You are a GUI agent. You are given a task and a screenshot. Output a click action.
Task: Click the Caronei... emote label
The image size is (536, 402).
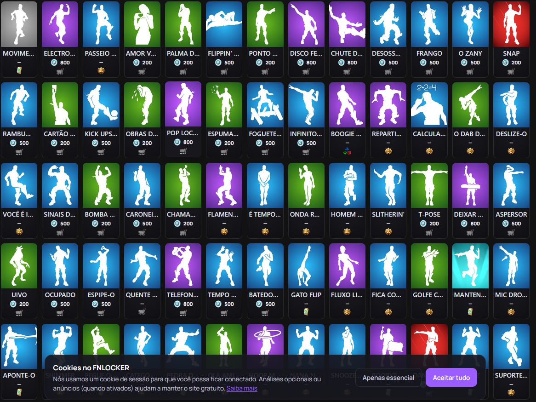point(142,214)
